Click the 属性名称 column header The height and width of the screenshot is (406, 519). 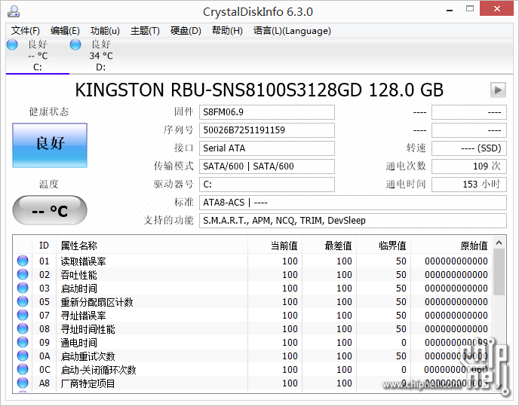[152, 246]
